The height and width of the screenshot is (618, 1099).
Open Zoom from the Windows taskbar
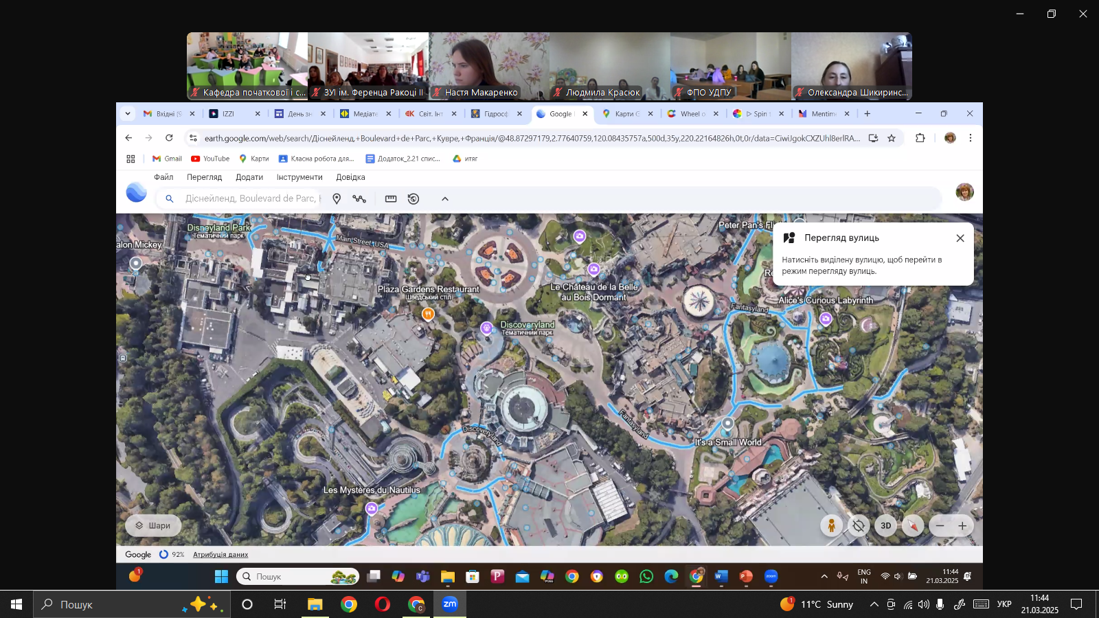click(x=450, y=604)
